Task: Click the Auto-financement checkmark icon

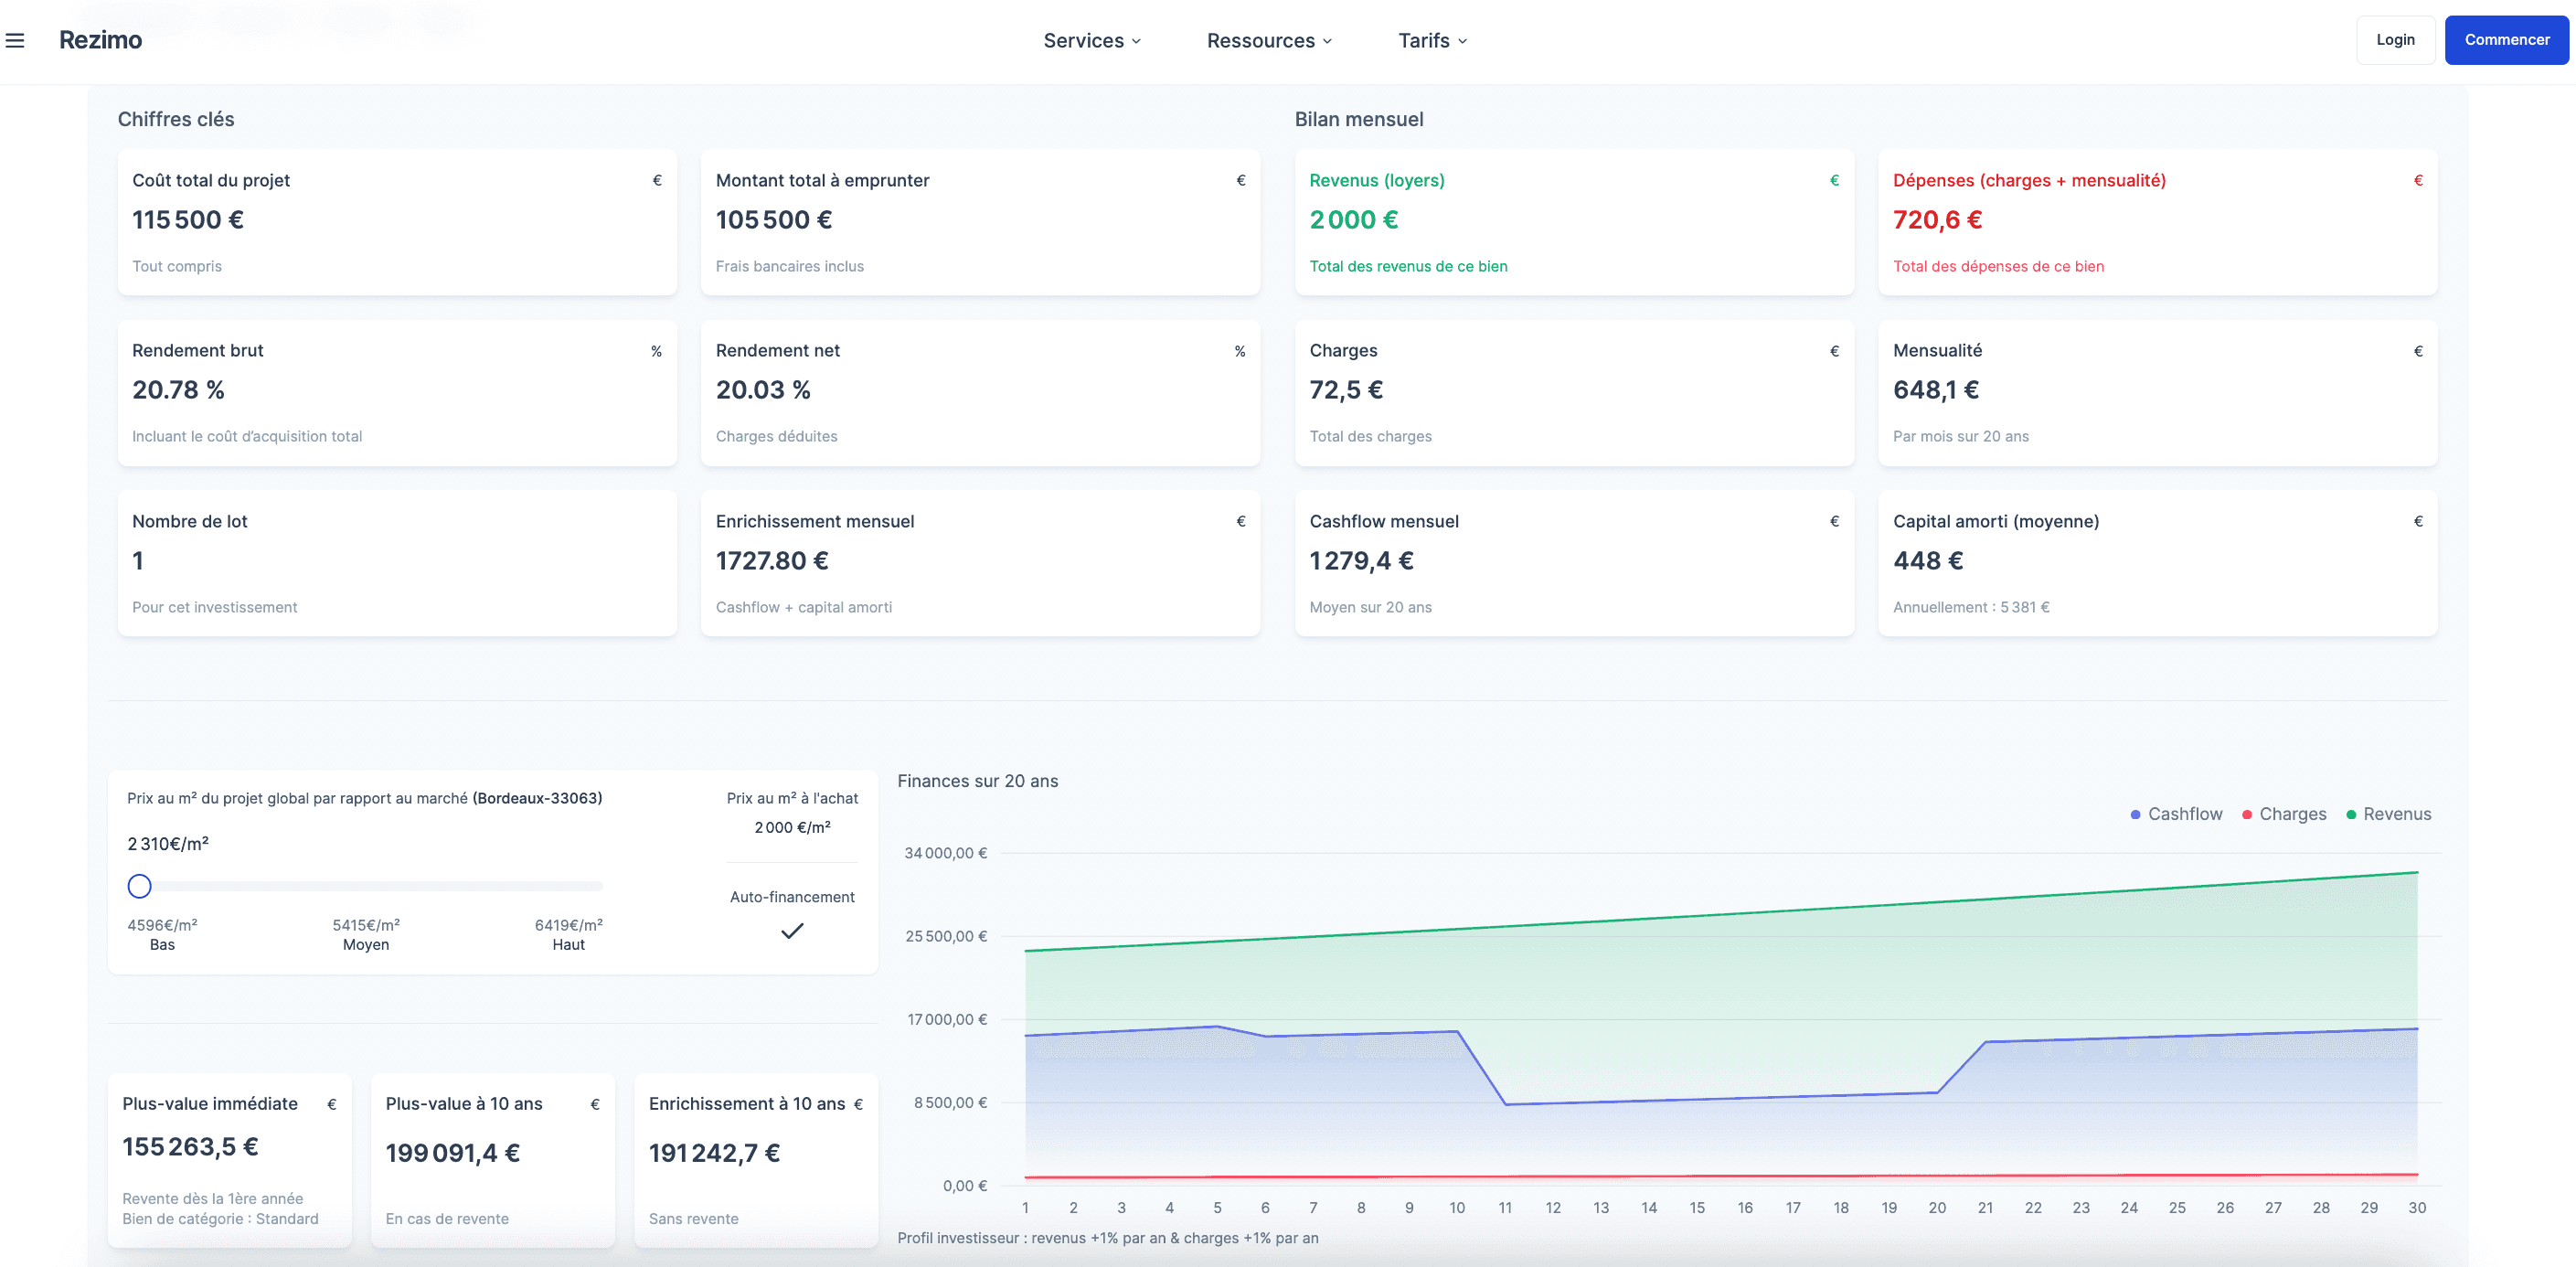Action: point(792,931)
